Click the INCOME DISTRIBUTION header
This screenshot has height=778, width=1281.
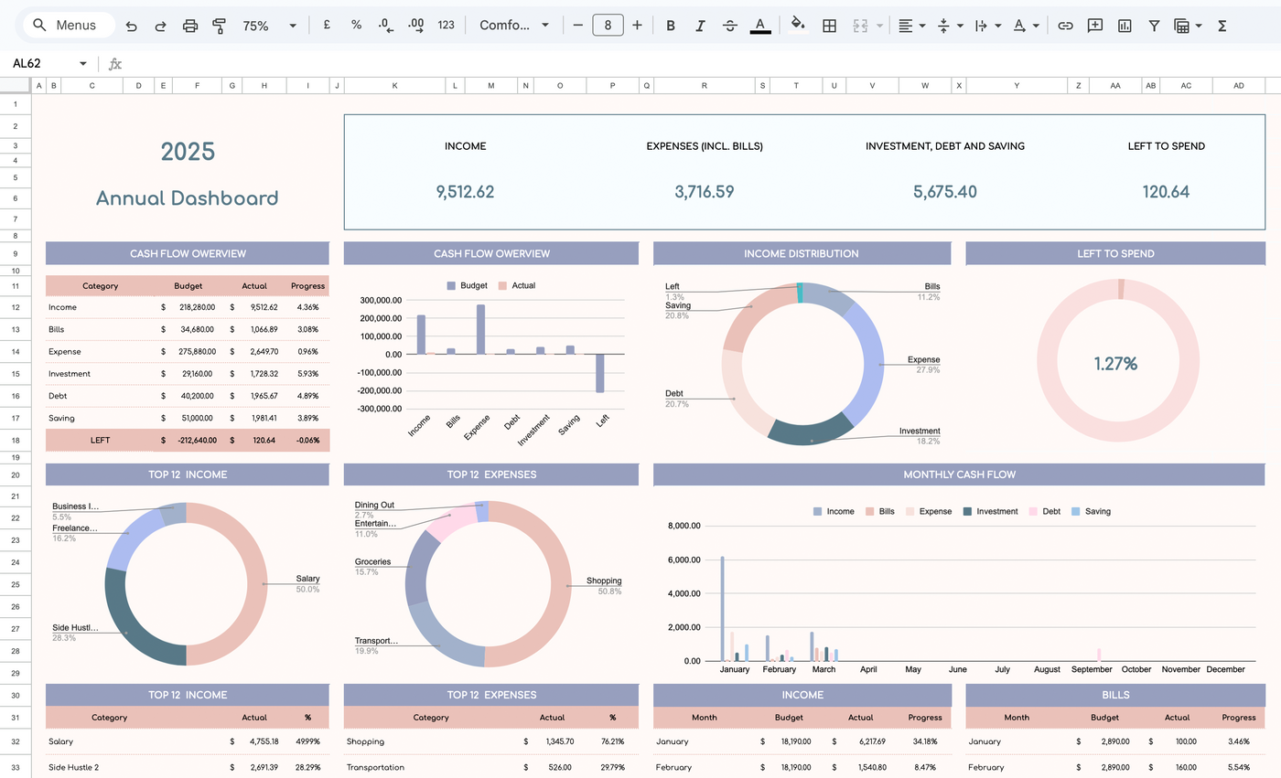click(x=802, y=253)
